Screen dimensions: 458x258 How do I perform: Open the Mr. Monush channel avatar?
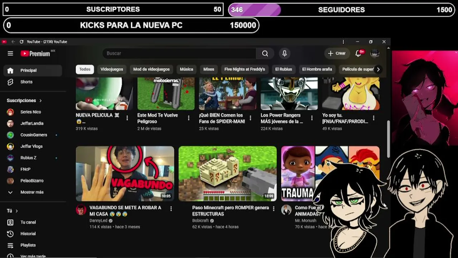pyautogui.click(x=286, y=210)
